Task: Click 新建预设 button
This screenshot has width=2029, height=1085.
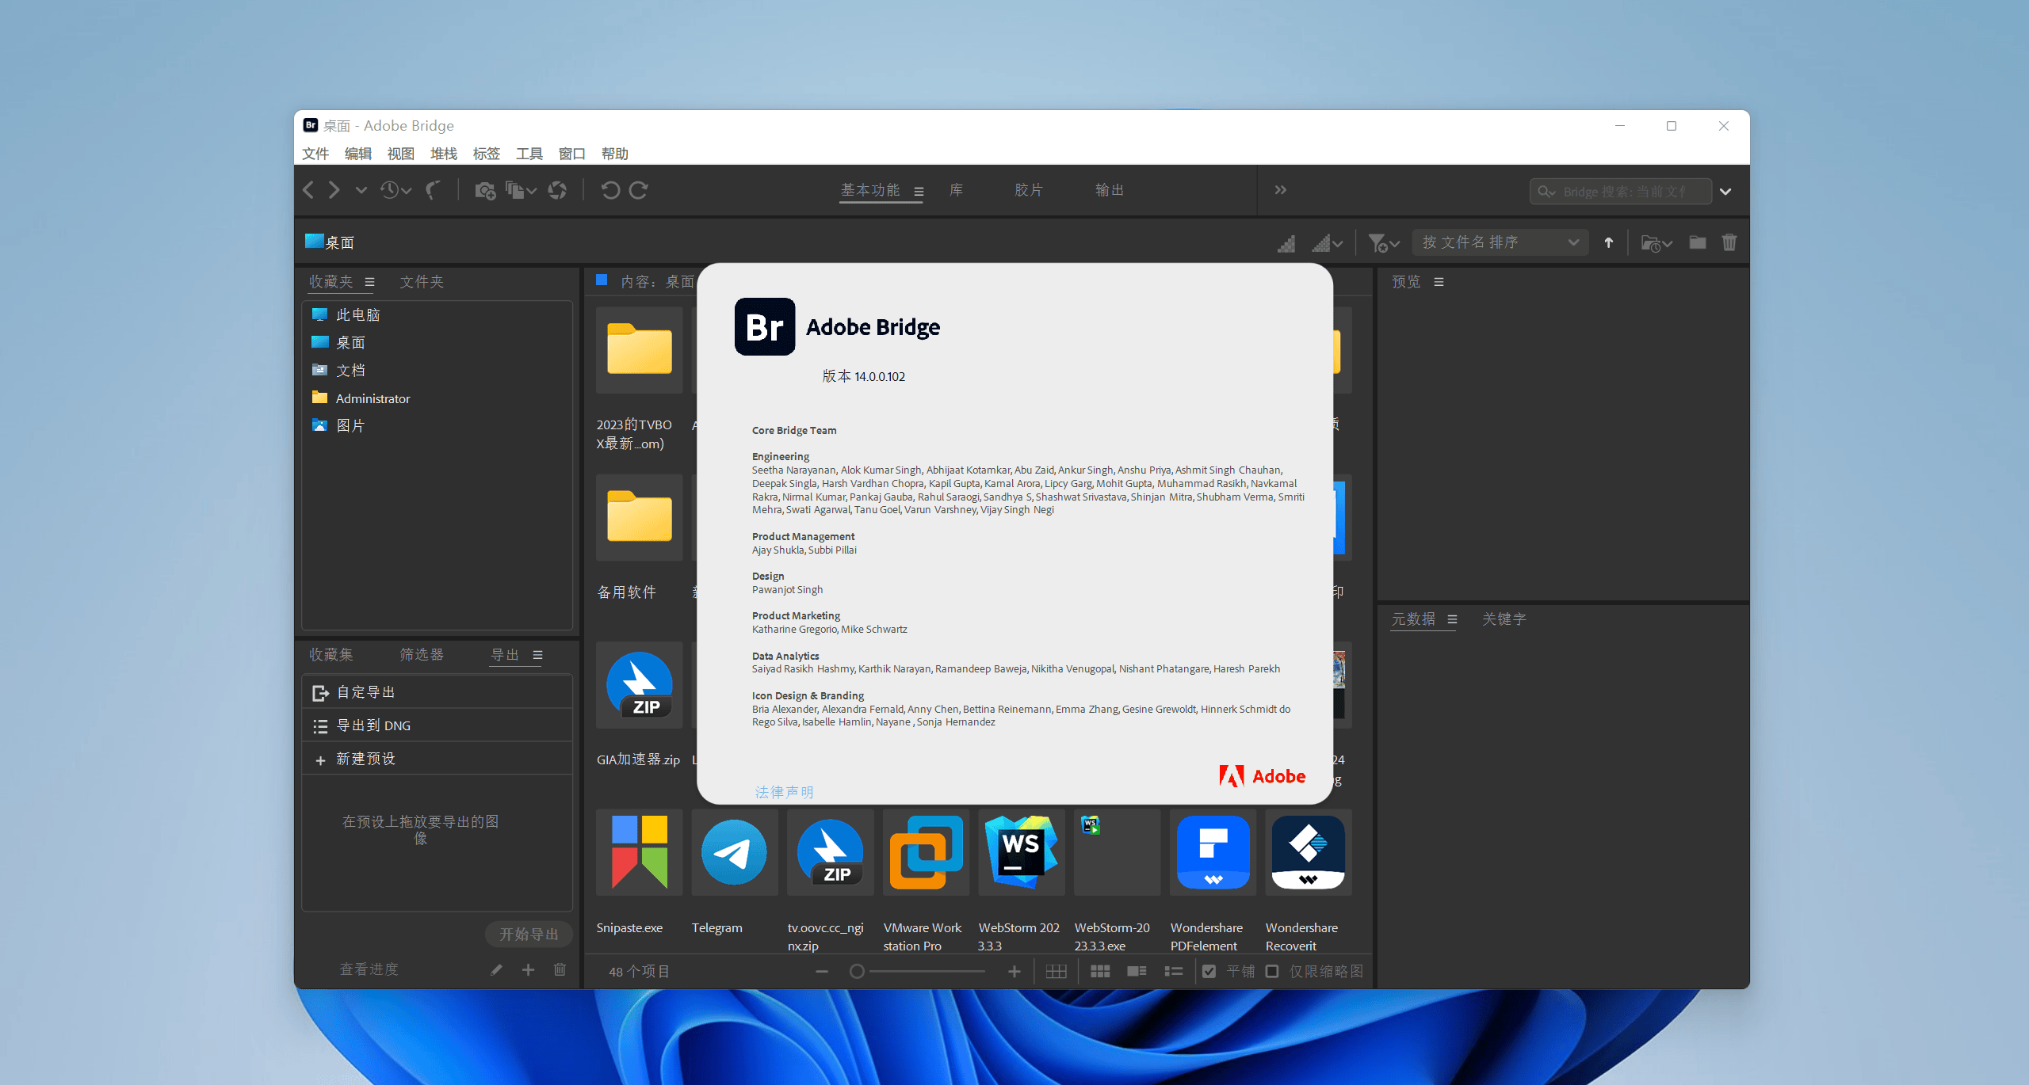Action: 437,759
